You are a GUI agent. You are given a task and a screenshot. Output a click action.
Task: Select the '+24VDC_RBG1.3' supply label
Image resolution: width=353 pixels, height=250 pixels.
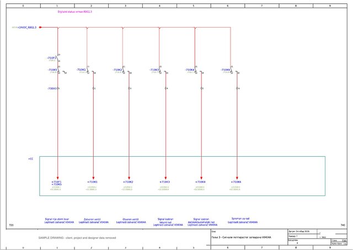(x=27, y=28)
